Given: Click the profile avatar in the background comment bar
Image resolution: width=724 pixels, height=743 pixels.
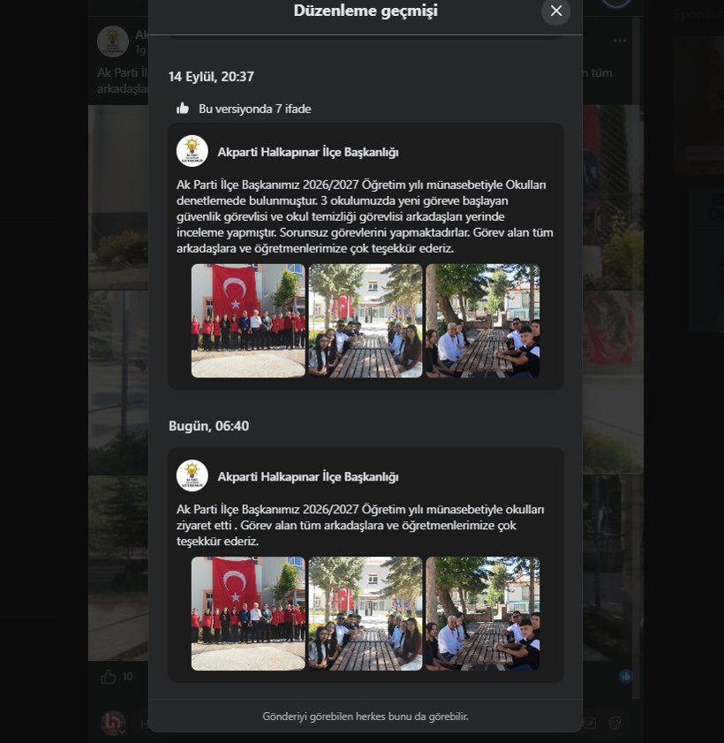Looking at the screenshot, I should pyautogui.click(x=113, y=723).
